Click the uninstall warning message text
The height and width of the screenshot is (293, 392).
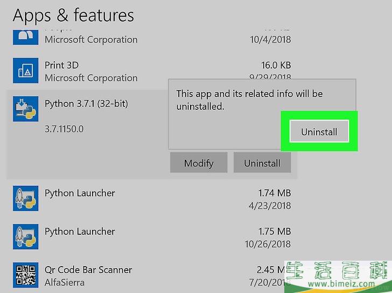click(249, 100)
